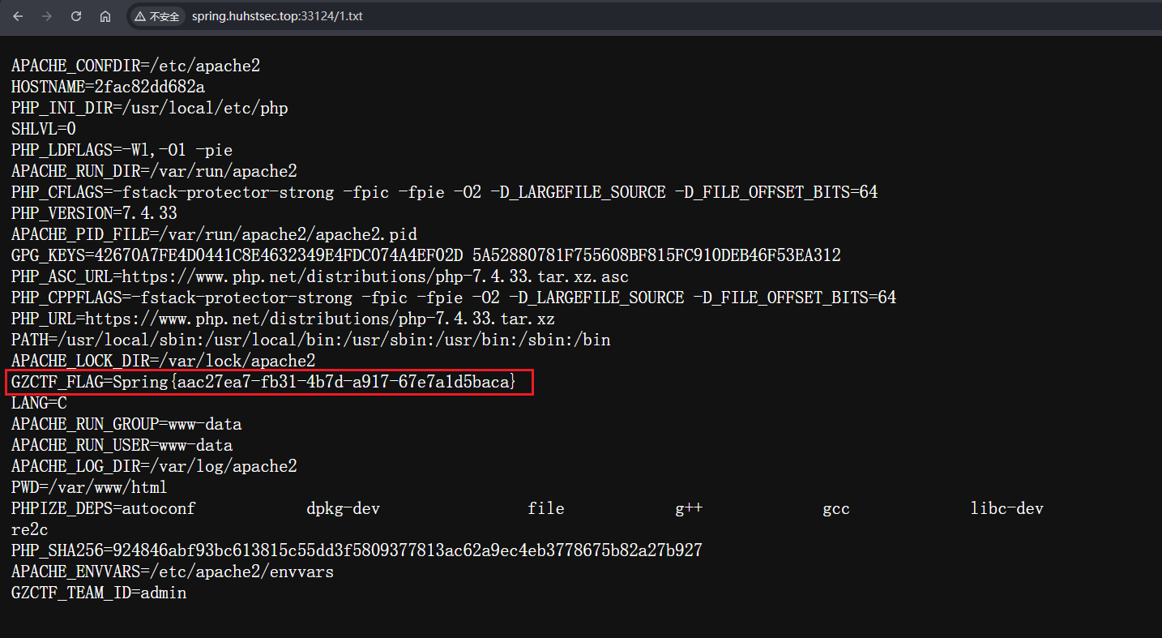Click the PHP_VERSION=7.4.33 line
The height and width of the screenshot is (638, 1162).
pyautogui.click(x=94, y=213)
